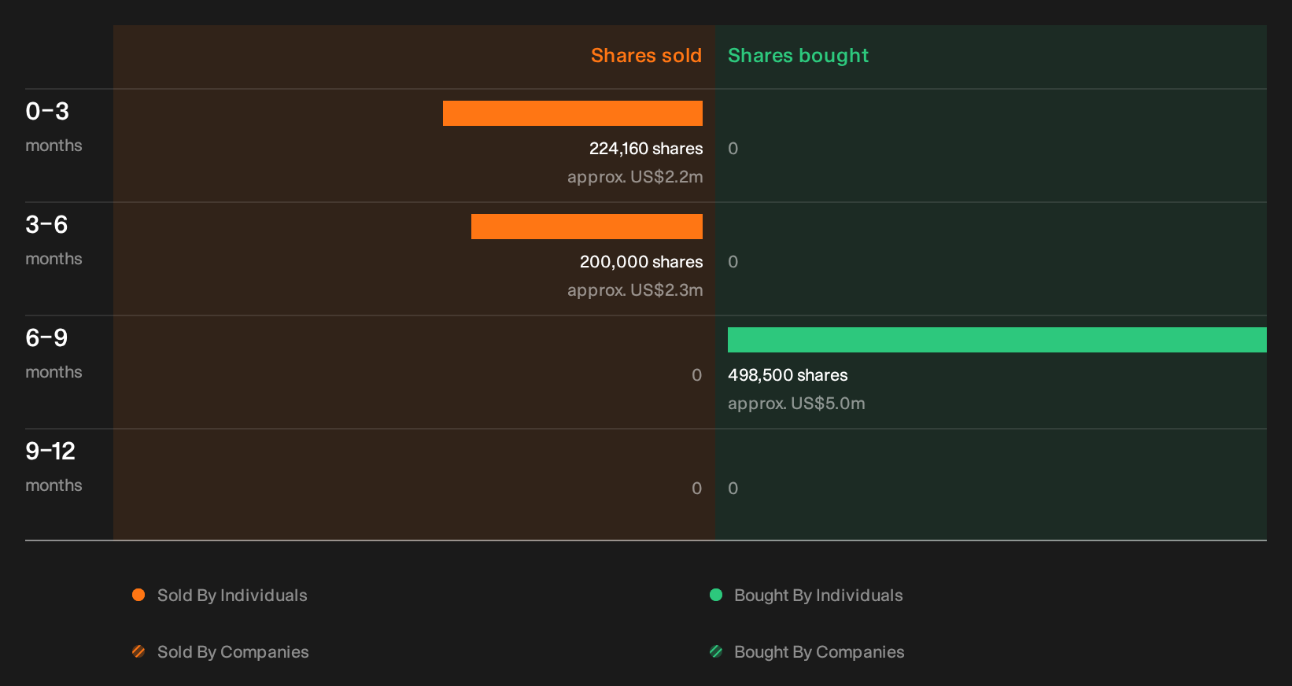Click the approx. US$2.2m amount
This screenshot has height=686, width=1292.
click(635, 177)
